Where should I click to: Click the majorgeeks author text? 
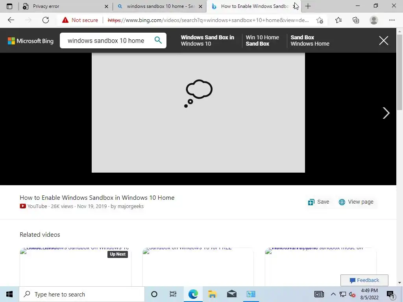130,206
